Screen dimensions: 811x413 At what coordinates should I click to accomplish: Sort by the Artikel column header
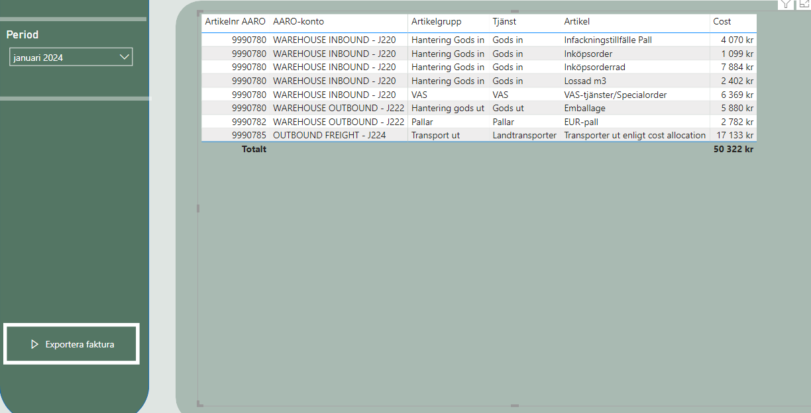[x=576, y=22]
